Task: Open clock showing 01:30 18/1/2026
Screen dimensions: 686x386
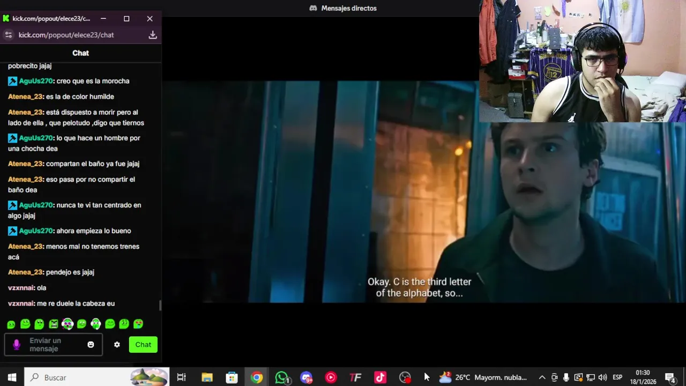Action: click(643, 377)
